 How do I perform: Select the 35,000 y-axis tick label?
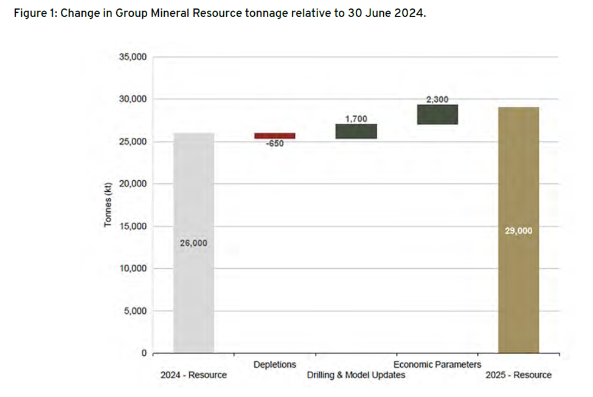point(131,57)
